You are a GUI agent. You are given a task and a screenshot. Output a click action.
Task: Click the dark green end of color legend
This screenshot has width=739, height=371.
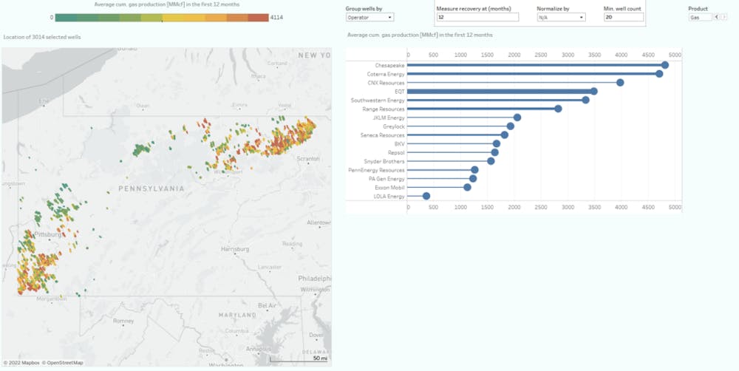(66, 18)
